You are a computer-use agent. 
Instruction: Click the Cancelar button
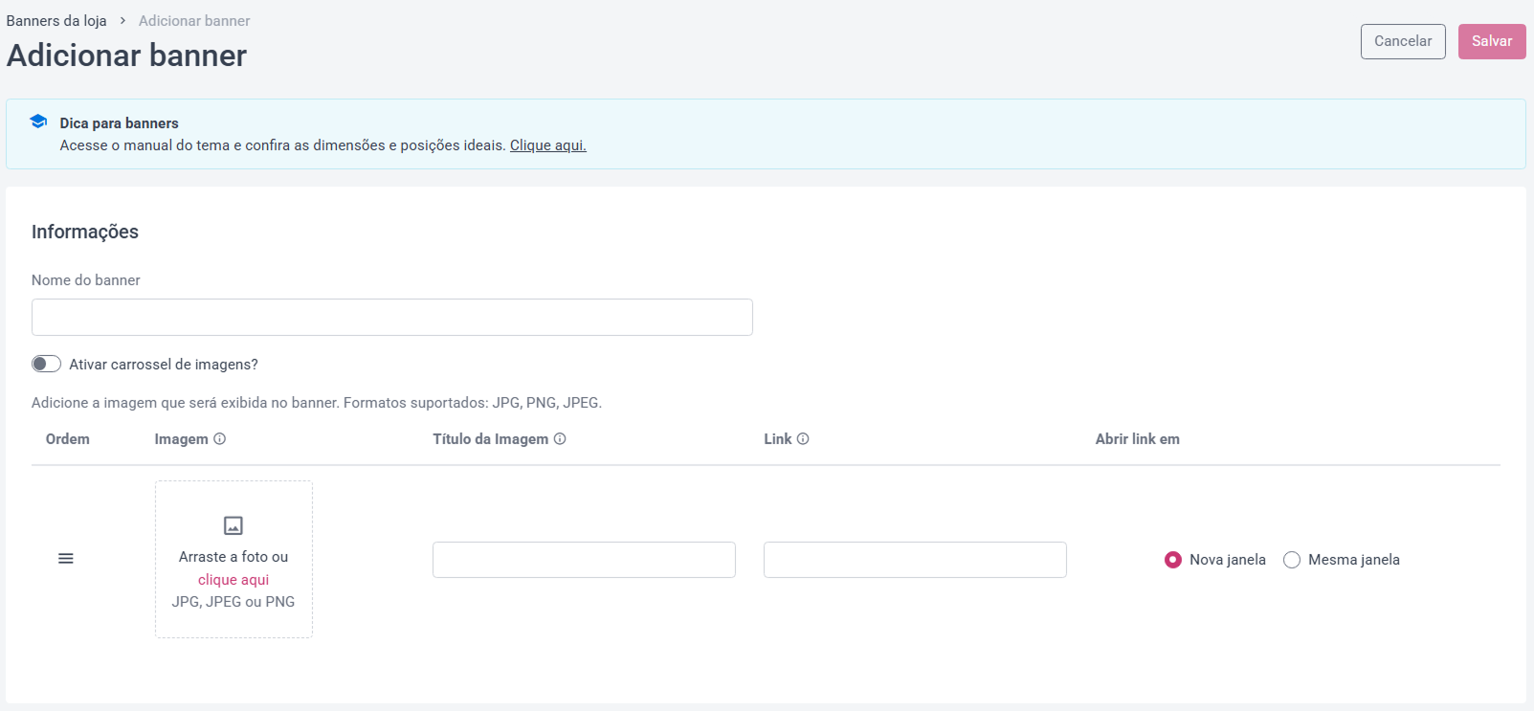point(1403,41)
